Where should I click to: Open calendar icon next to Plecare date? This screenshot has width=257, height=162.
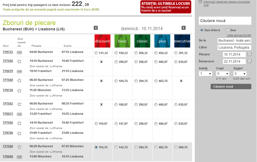249,54
